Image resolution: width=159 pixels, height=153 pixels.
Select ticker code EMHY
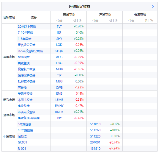point(59,106)
